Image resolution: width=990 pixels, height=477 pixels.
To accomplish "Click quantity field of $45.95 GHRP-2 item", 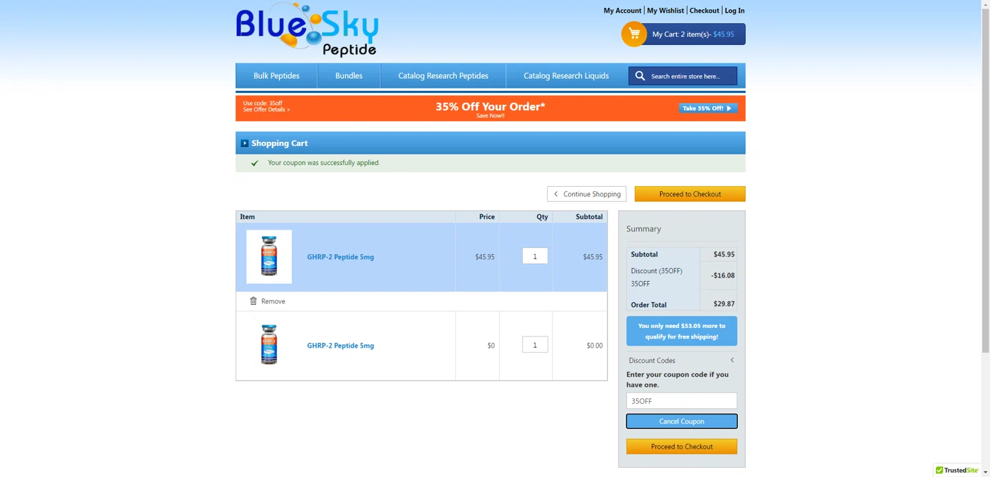I will [x=535, y=256].
